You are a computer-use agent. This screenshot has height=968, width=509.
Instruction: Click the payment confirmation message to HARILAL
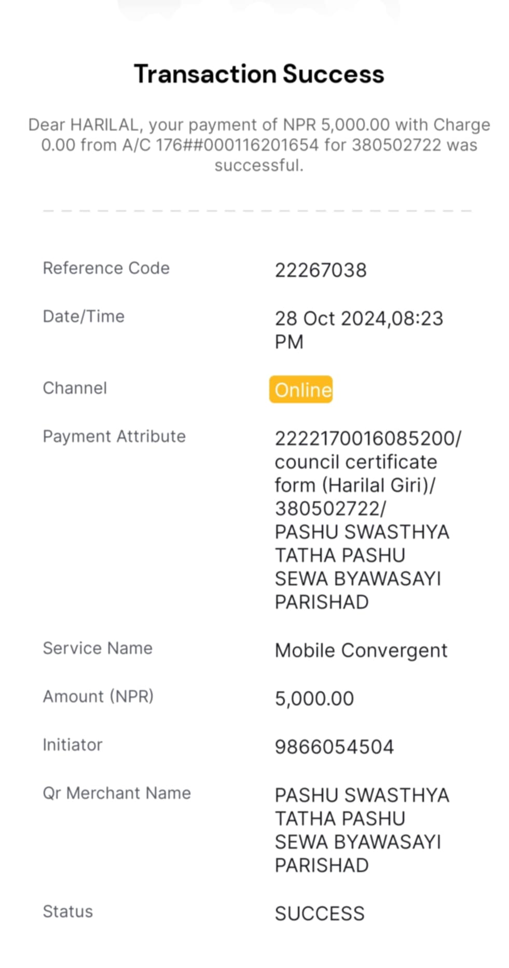point(259,145)
